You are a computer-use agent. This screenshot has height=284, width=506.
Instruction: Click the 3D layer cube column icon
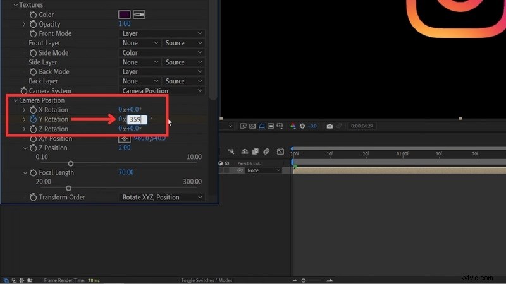click(227, 163)
